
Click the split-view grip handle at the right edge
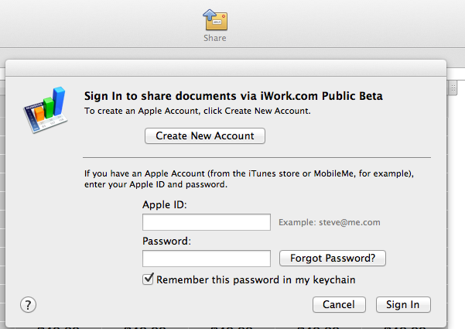click(453, 88)
